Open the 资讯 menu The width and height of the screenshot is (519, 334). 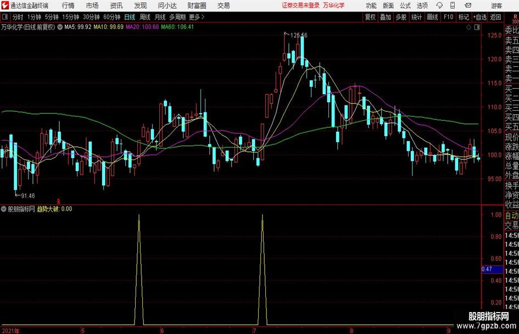pos(116,5)
